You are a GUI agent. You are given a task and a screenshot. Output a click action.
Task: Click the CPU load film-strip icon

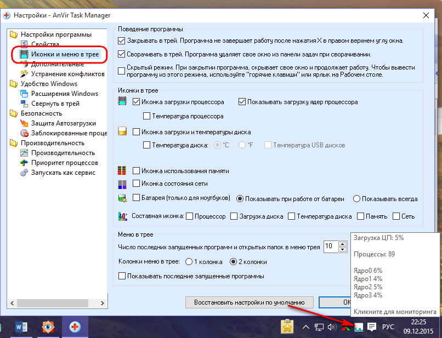[x=122, y=101]
